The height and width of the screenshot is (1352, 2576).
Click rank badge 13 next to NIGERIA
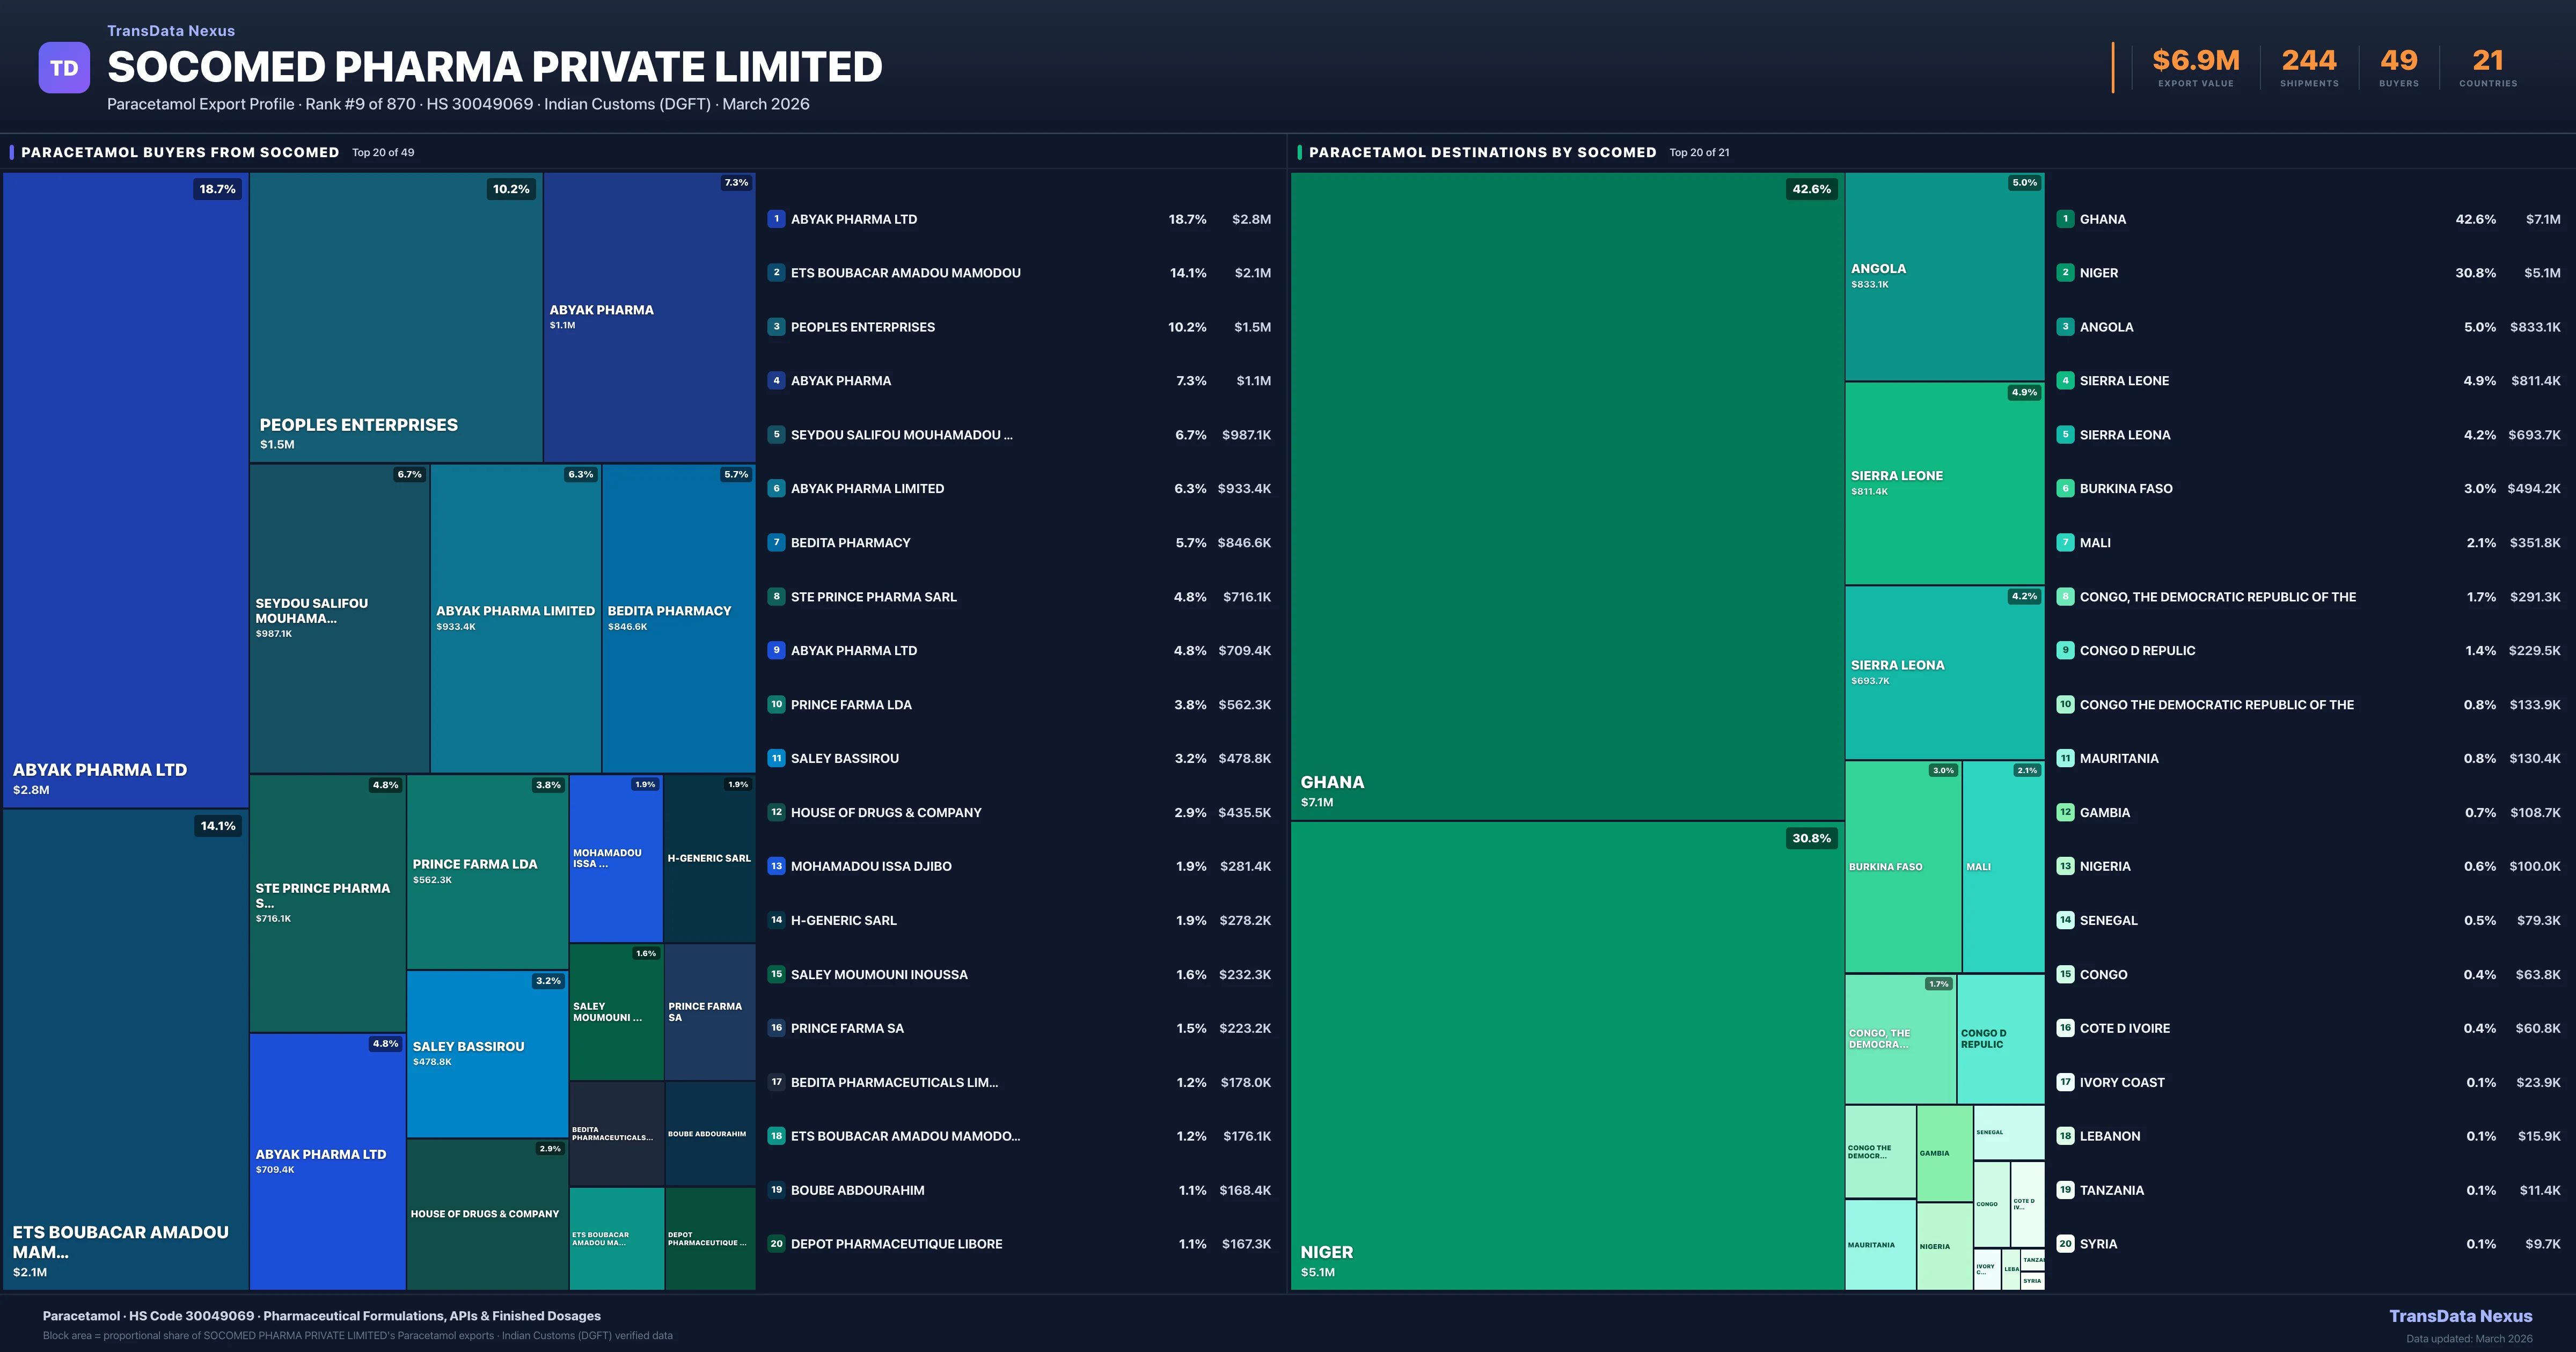(x=2065, y=866)
